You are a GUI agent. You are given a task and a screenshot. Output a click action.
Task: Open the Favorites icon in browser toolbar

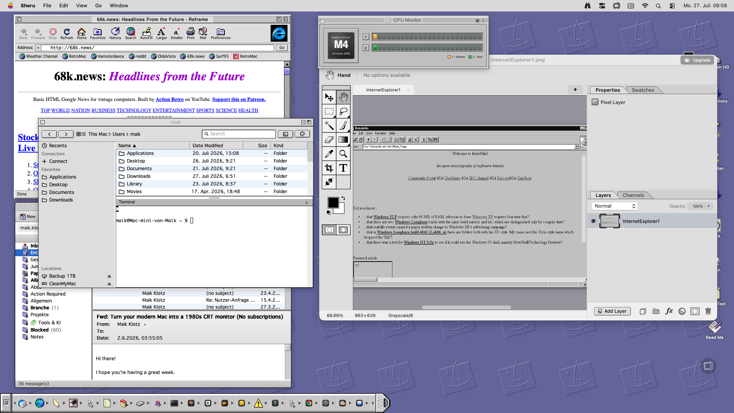98,34
